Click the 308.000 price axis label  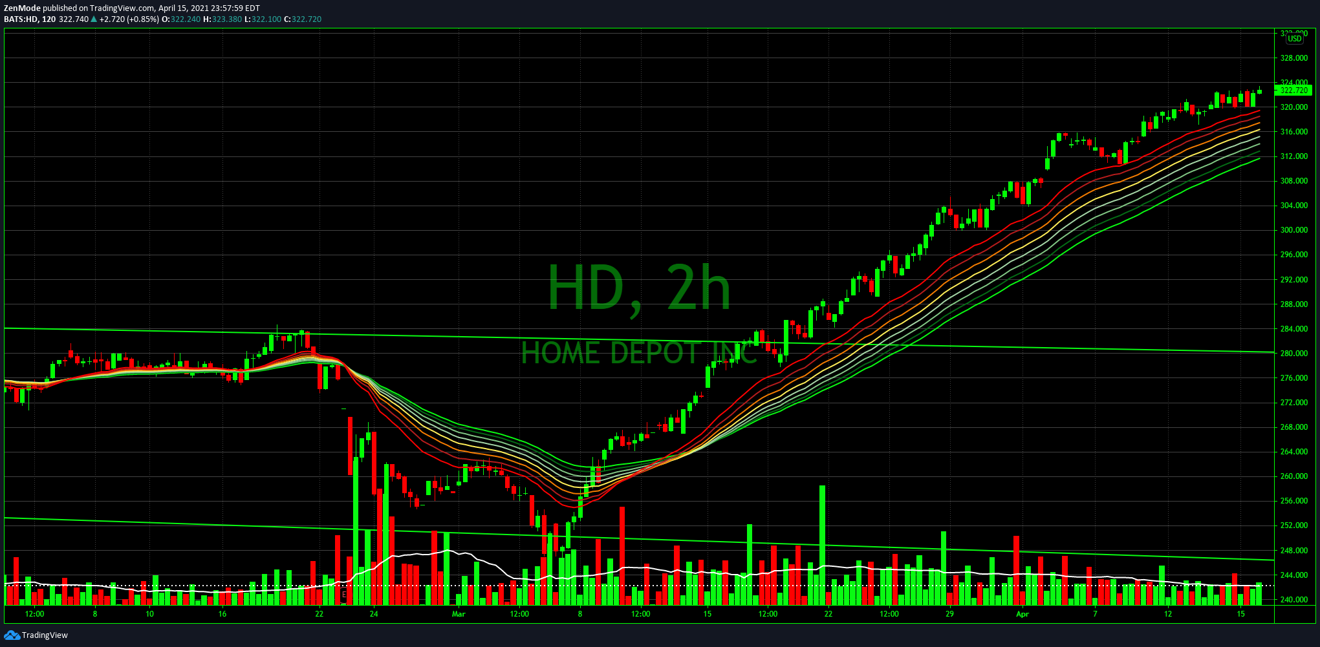coord(1294,181)
